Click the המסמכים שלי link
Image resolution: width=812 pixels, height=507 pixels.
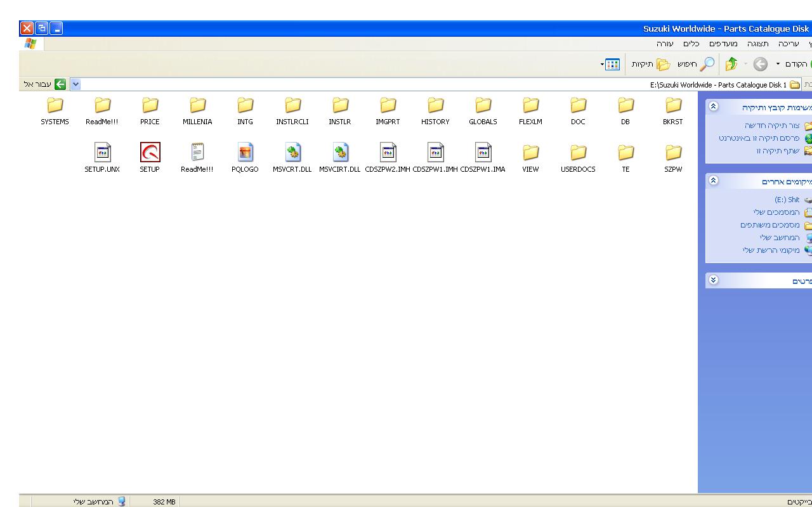point(776,212)
